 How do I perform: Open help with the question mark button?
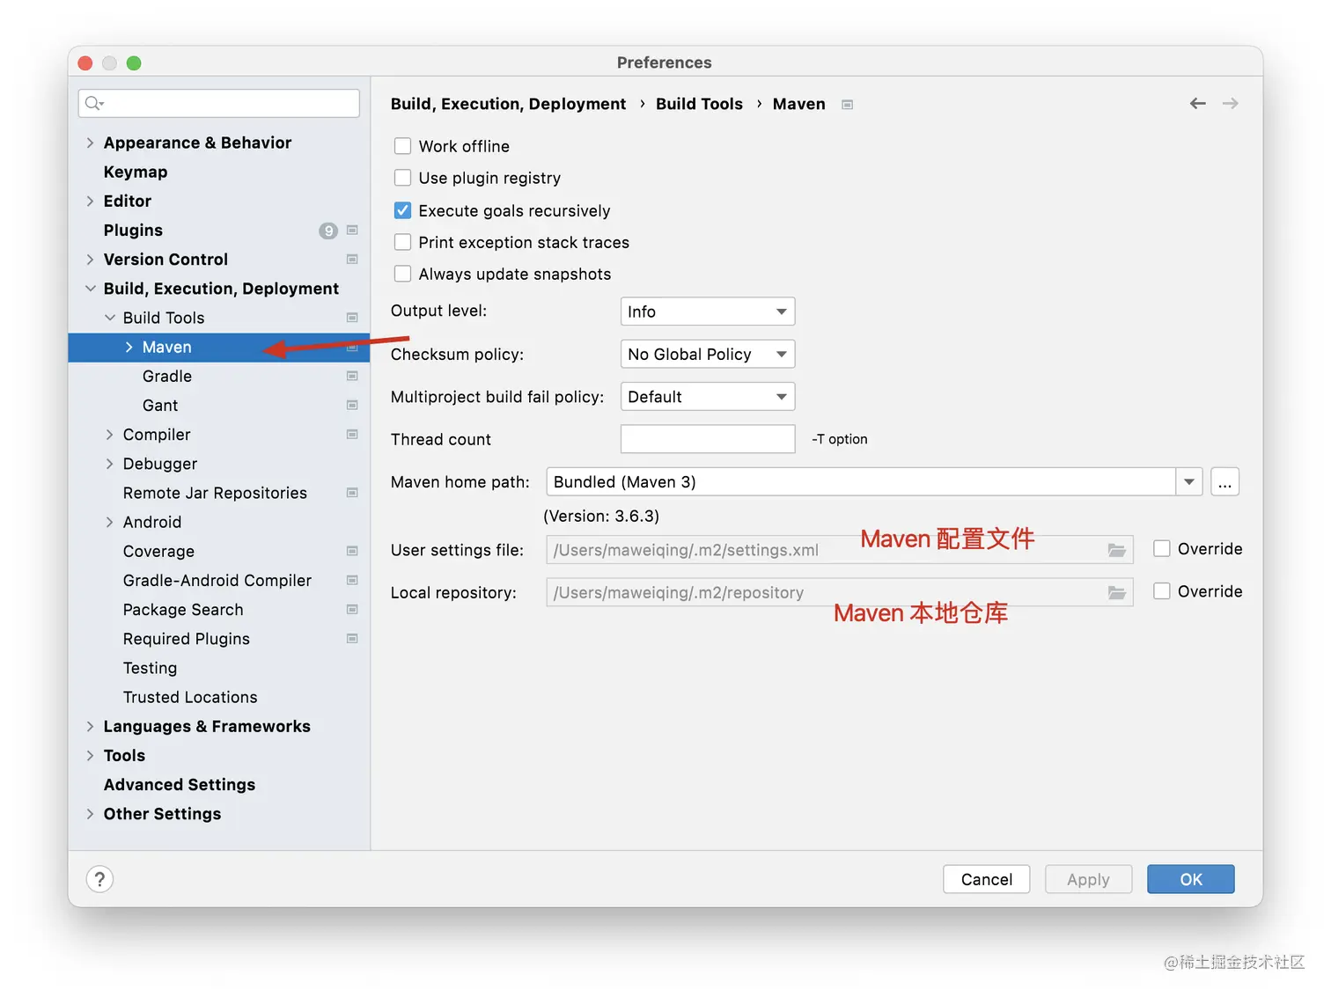pos(99,879)
